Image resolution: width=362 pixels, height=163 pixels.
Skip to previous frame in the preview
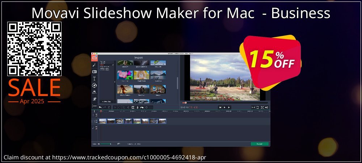tap(220, 107)
